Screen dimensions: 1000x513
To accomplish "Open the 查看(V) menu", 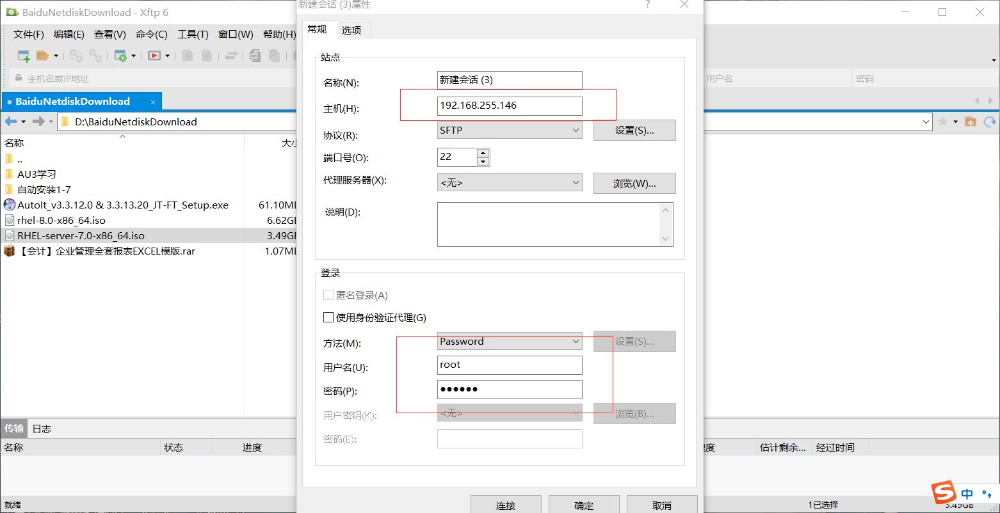I will coord(110,35).
